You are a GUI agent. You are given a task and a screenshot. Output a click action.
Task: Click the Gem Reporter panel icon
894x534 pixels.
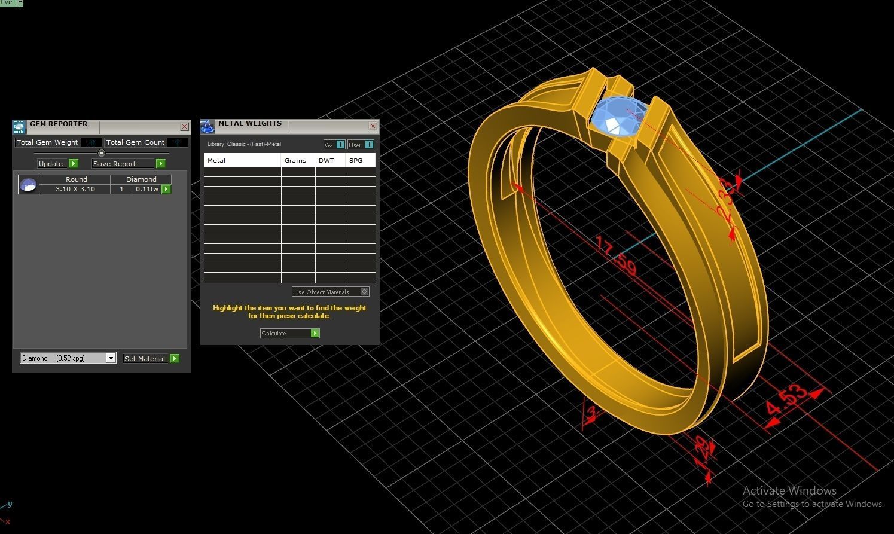20,127
